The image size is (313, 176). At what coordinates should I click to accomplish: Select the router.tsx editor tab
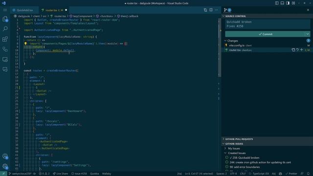tap(54, 10)
